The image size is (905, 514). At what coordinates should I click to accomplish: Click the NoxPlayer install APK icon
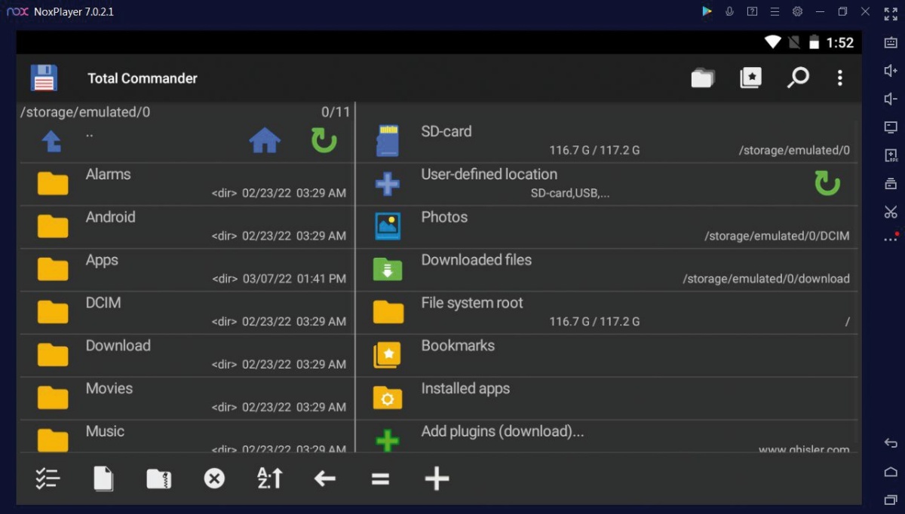click(891, 155)
